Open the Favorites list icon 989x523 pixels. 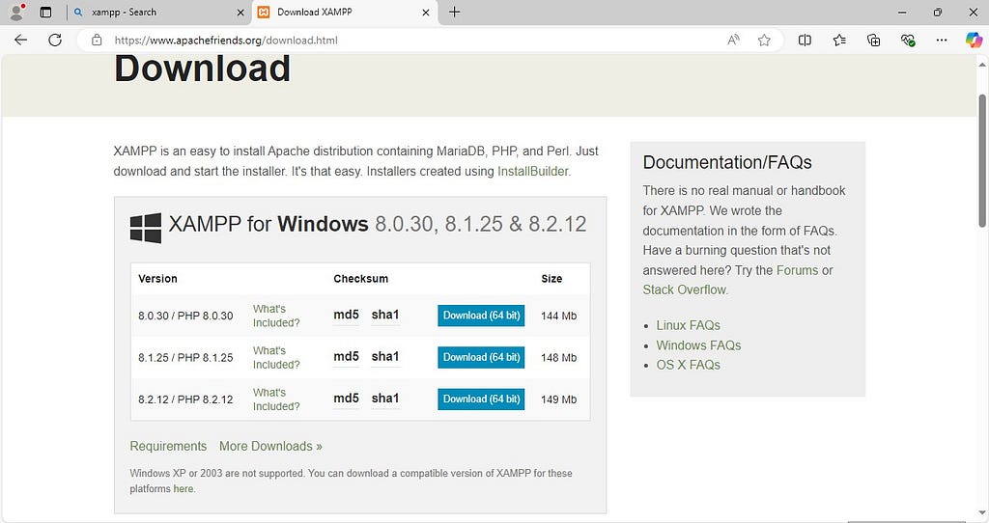tap(839, 41)
